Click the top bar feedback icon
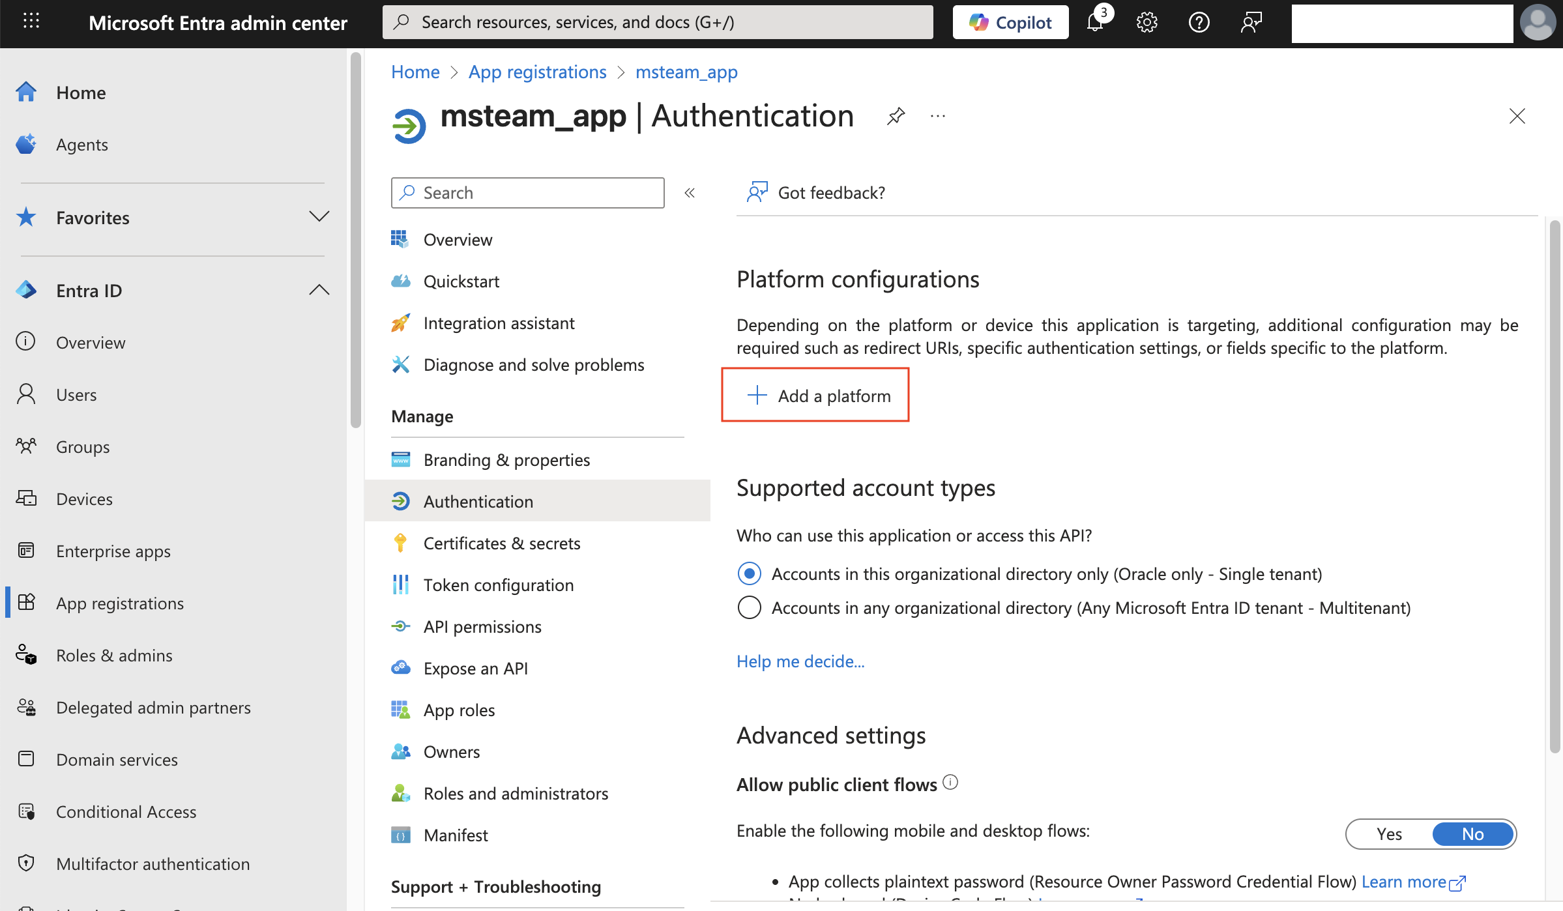 coord(1251,23)
